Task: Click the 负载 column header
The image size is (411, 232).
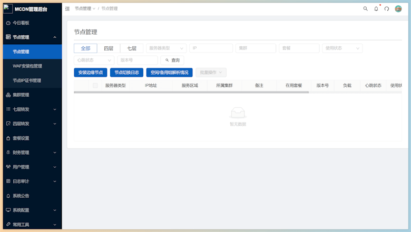Action: click(347, 86)
